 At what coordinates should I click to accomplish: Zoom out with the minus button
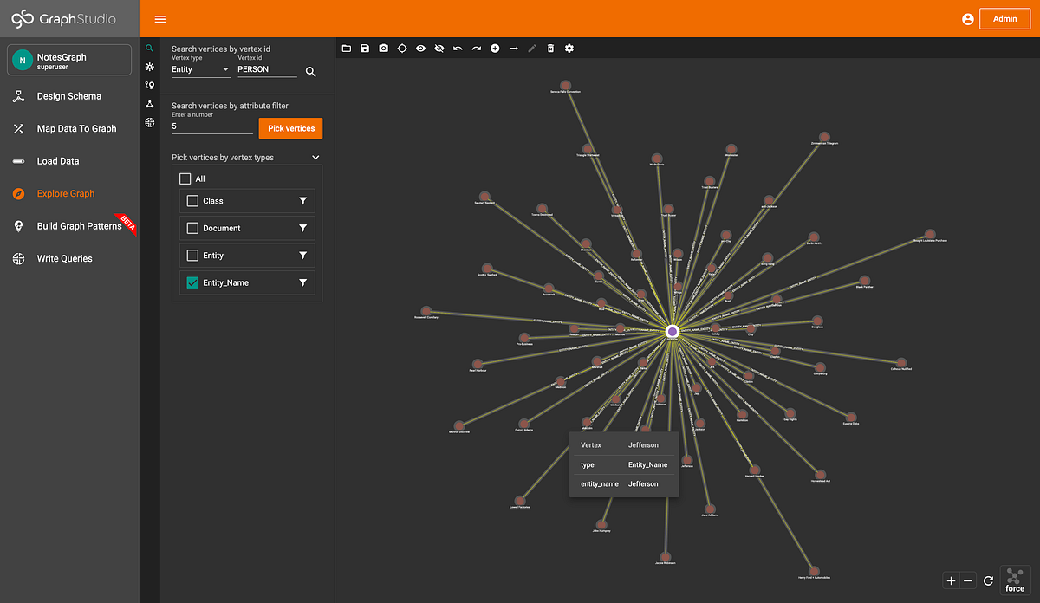point(968,580)
